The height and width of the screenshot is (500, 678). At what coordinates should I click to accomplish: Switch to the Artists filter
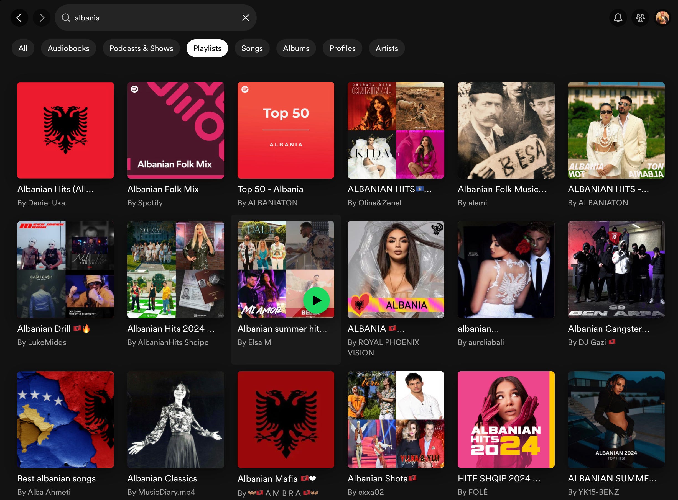pos(387,48)
